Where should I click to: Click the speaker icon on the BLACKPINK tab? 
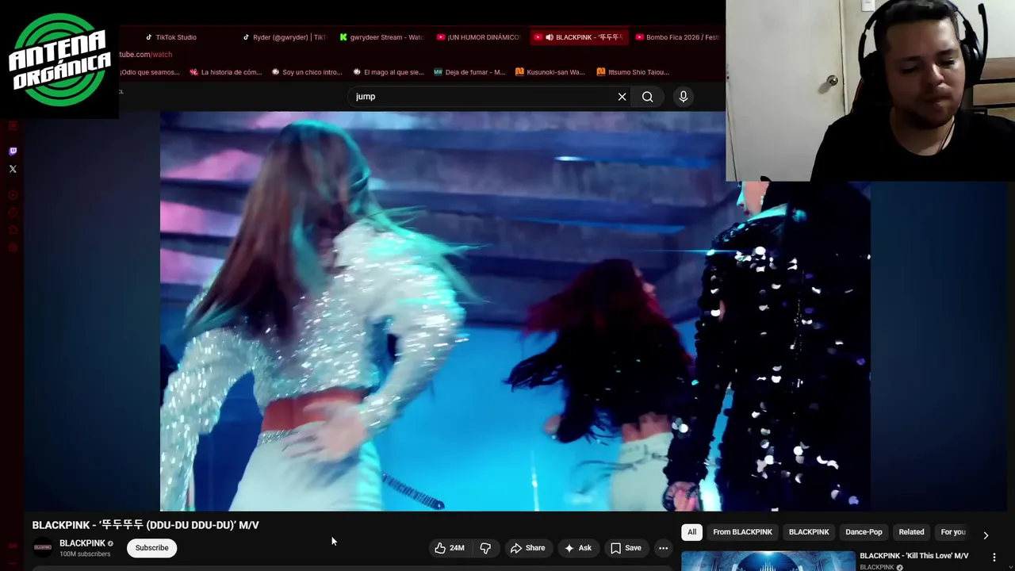549,37
